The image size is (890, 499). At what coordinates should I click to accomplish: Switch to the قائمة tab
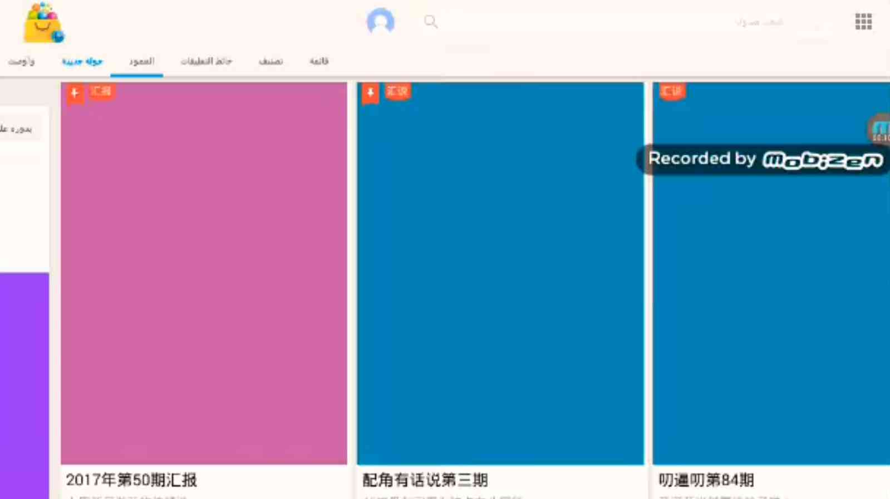(x=319, y=61)
